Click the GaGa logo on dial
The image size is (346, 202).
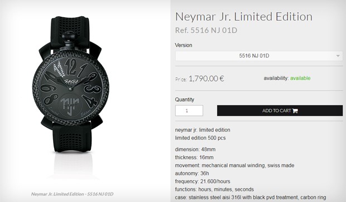click(x=71, y=81)
